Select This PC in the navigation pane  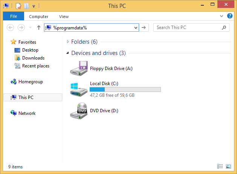coord(33,98)
